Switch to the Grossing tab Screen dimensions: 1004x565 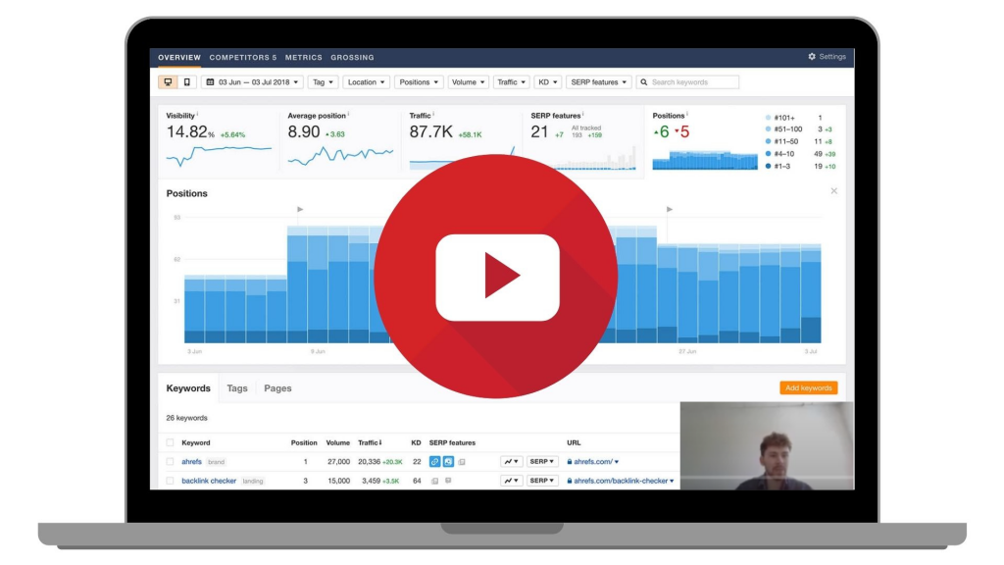(352, 57)
